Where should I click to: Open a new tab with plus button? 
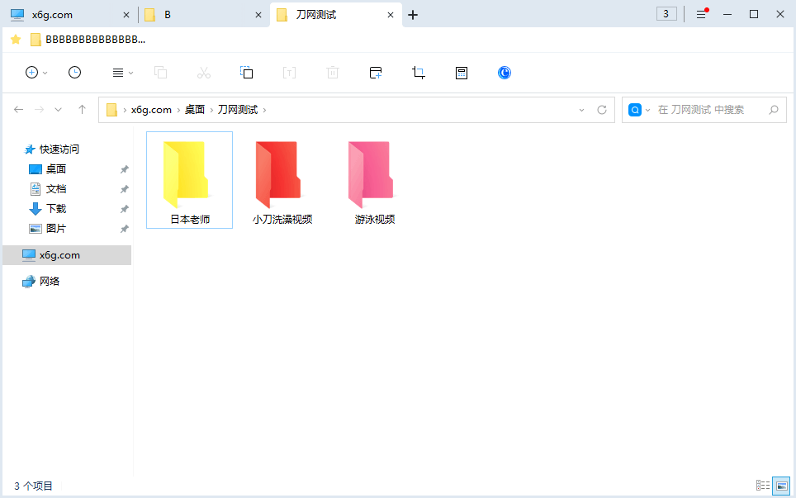413,15
